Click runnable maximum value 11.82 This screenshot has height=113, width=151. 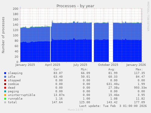(x=140, y=99)
